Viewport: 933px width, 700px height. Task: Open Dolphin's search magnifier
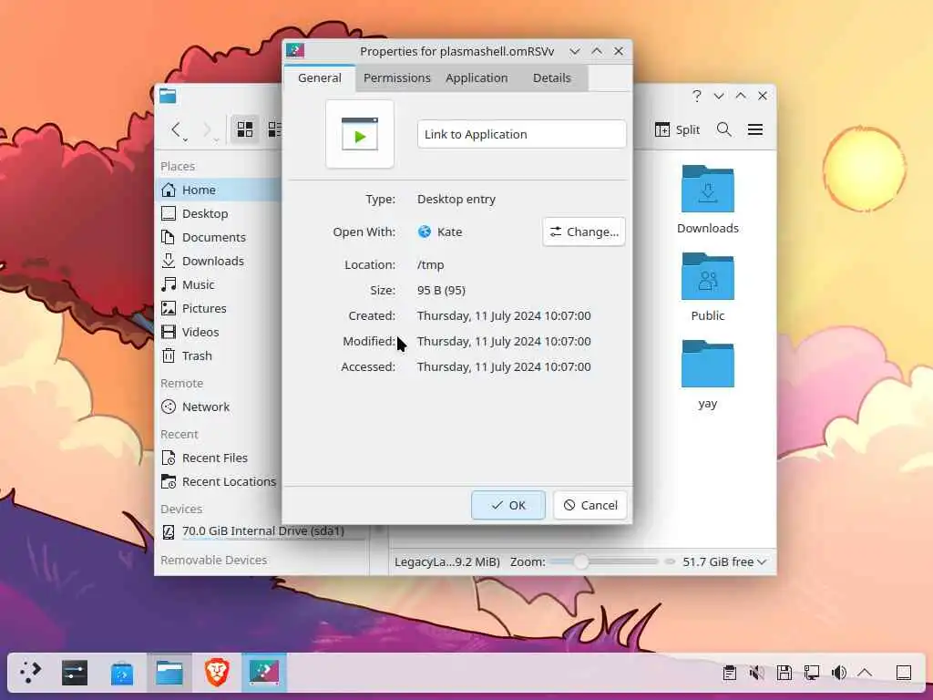(x=723, y=129)
